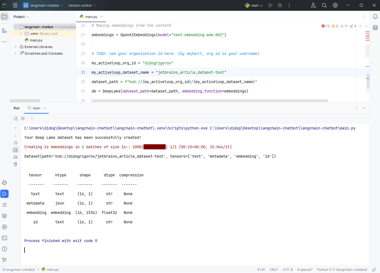Open main run configuration dropdown
The image size is (380, 273).
[x=254, y=5]
